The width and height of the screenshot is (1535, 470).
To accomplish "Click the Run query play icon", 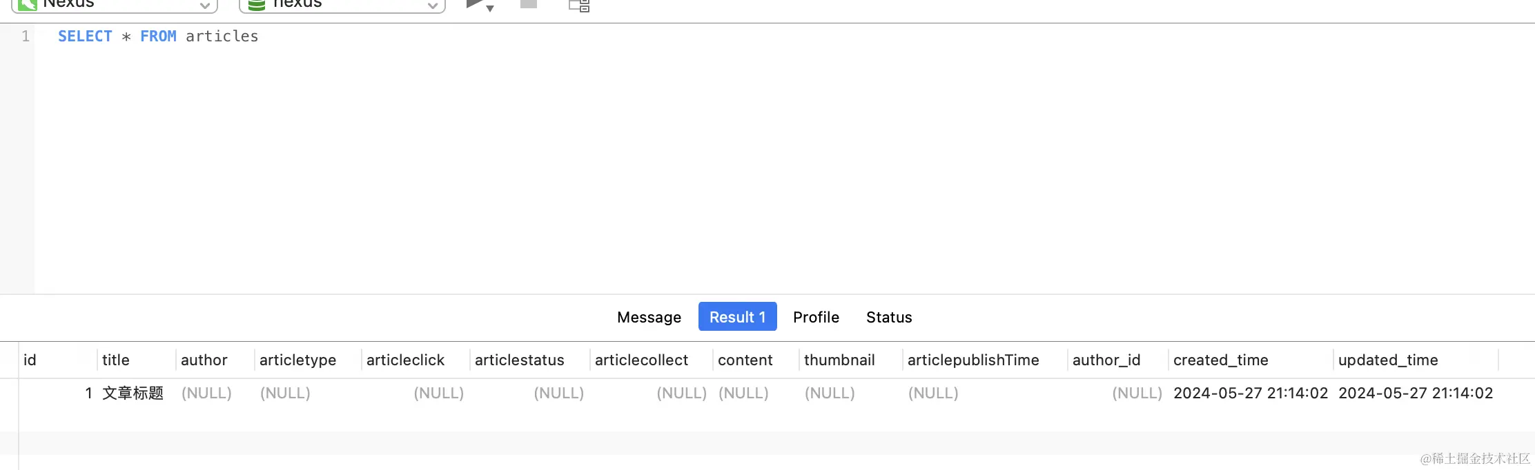I will tap(473, 5).
